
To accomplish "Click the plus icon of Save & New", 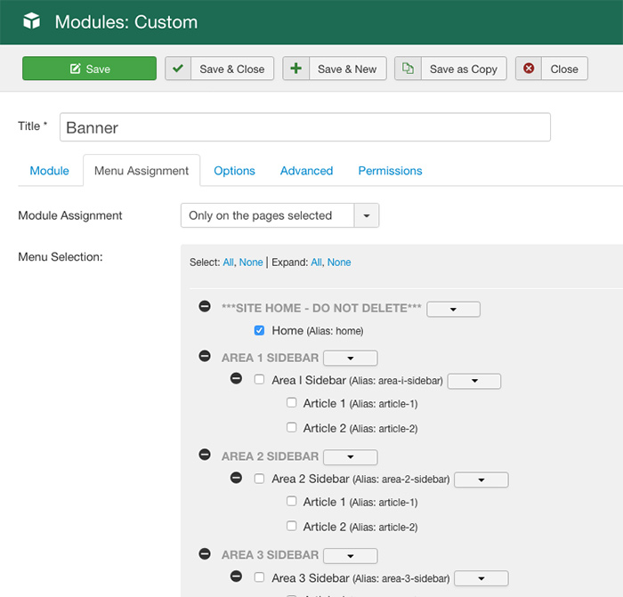I will coord(295,69).
